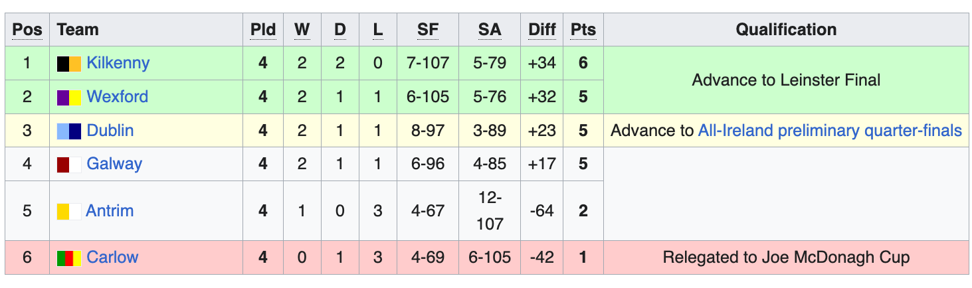Screen dimensions: 972x288
Task: Click the Advance to Leinster Final cell
Action: 785,80
